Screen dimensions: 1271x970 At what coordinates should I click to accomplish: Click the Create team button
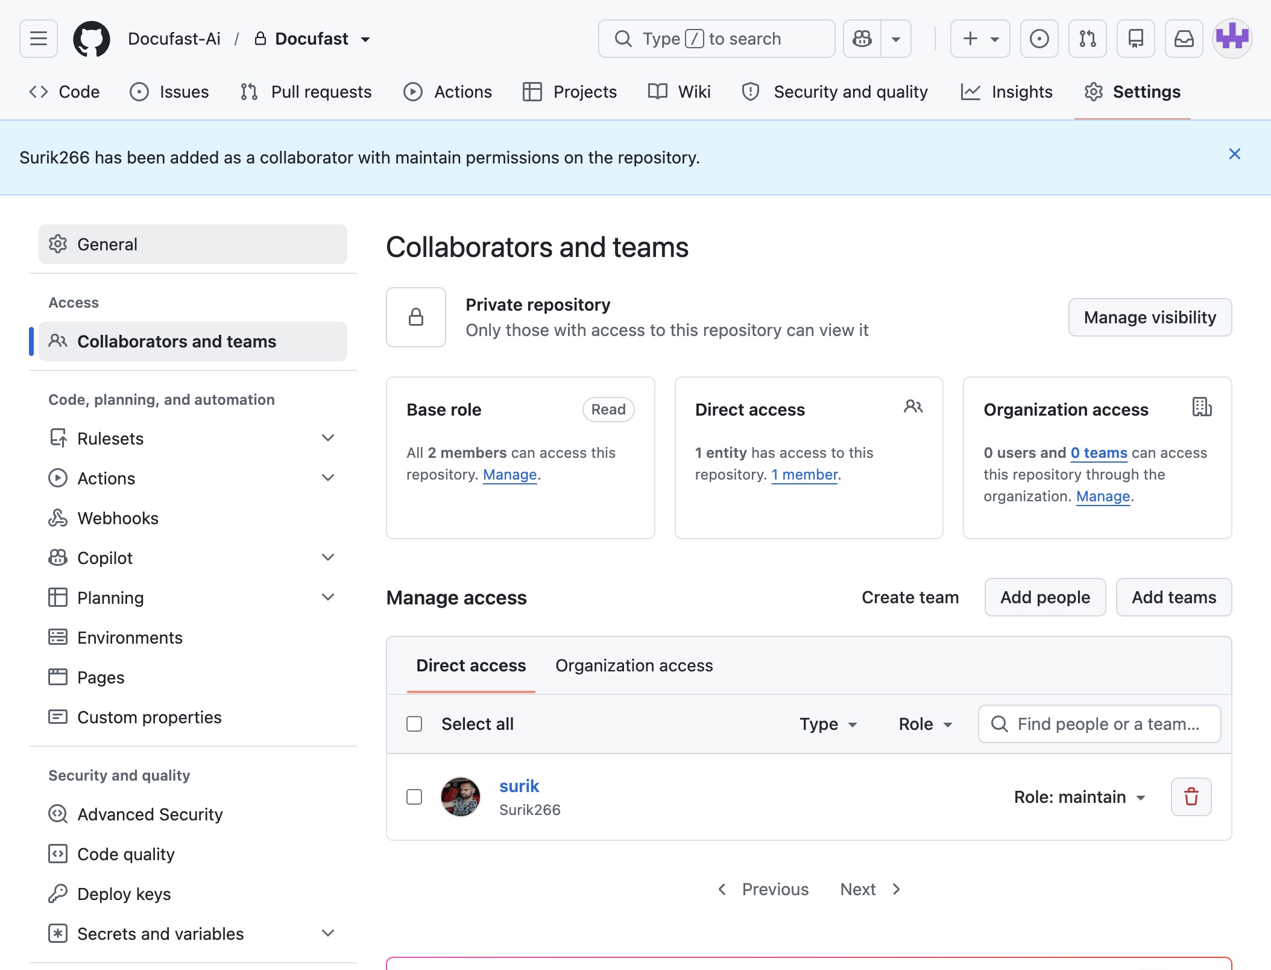(x=910, y=597)
